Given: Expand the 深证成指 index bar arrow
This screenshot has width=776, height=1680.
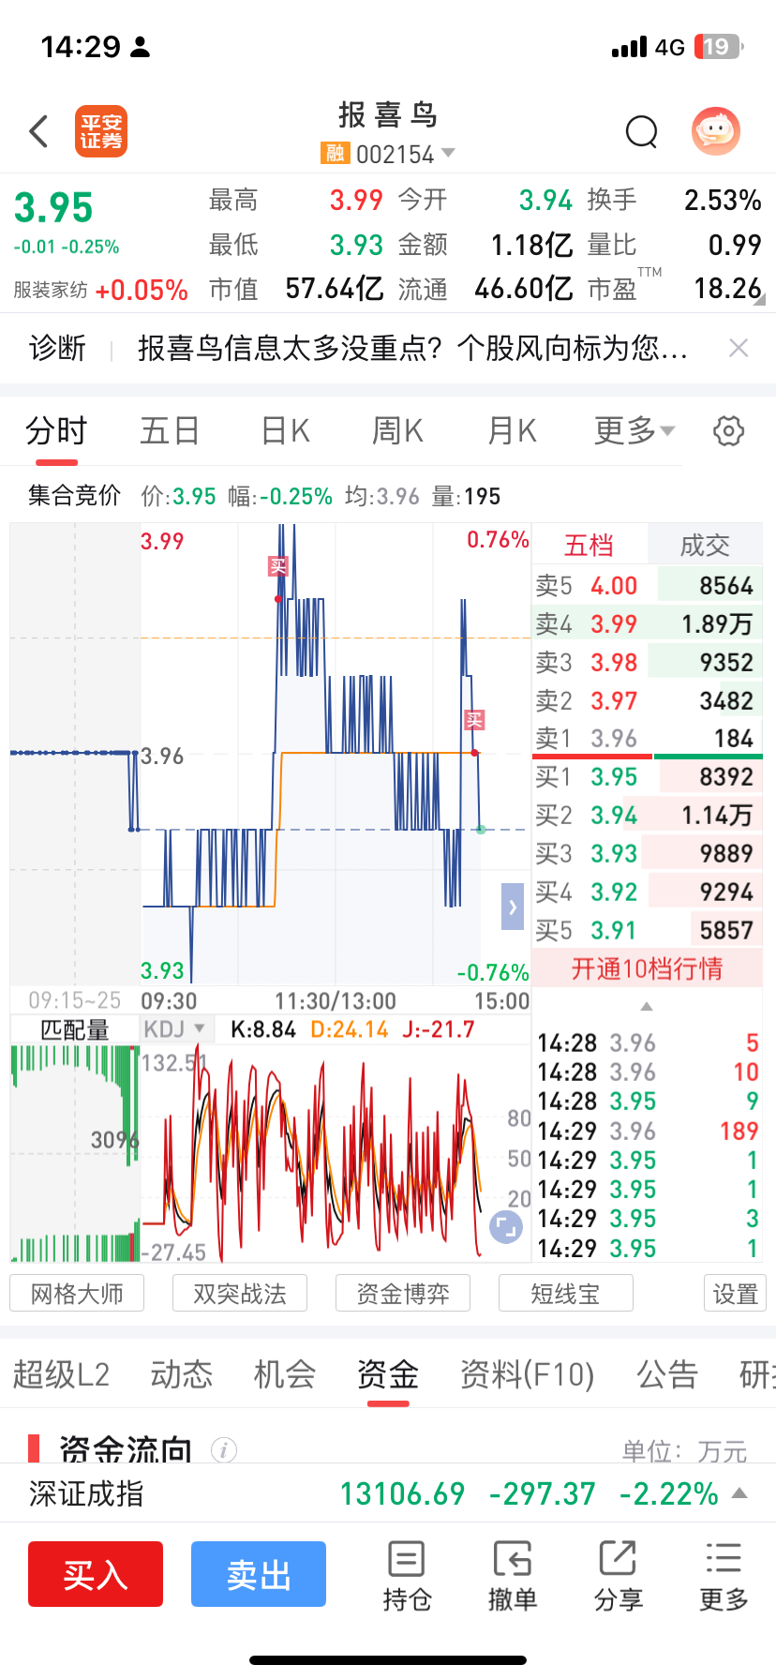Looking at the screenshot, I should 739,1492.
